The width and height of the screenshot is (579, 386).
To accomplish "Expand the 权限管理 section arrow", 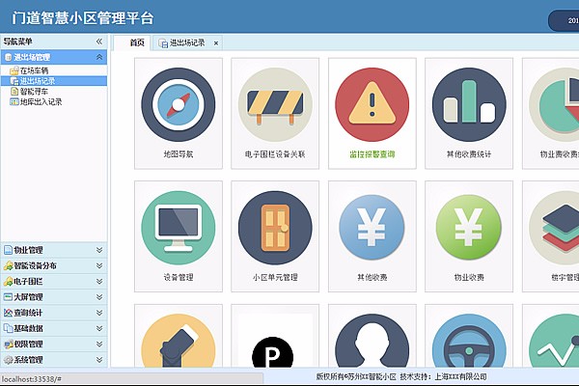I will pos(99,345).
